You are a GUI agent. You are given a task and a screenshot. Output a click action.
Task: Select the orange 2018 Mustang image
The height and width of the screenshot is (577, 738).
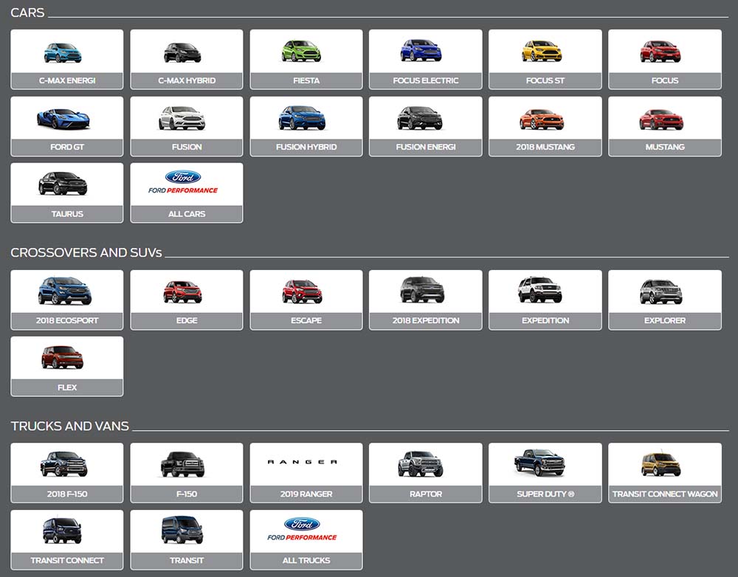tap(542, 120)
